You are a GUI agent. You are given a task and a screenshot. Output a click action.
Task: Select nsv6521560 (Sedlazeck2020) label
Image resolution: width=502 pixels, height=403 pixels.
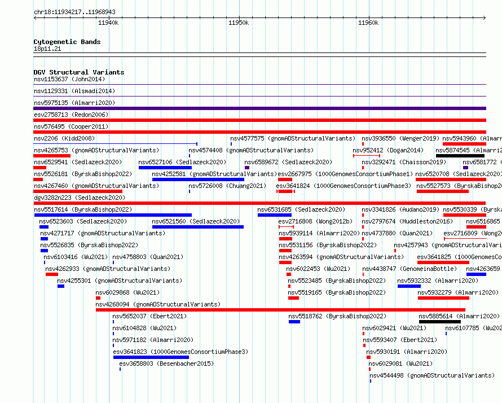click(x=196, y=221)
